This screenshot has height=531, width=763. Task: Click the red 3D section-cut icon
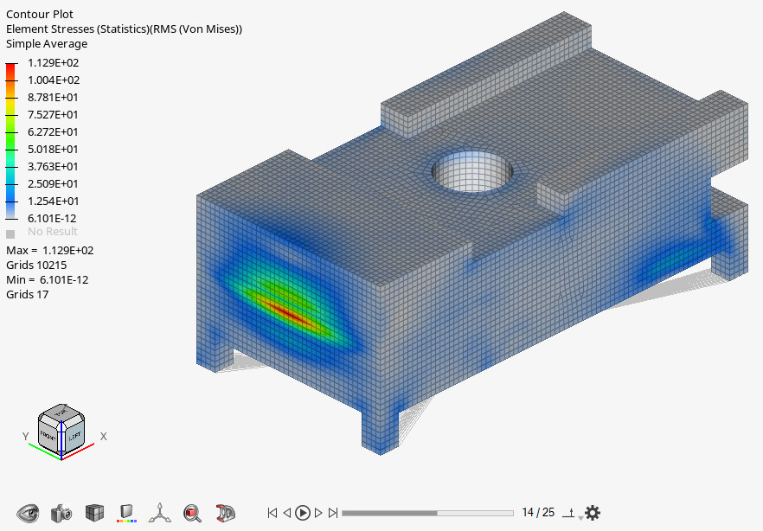[x=225, y=513]
